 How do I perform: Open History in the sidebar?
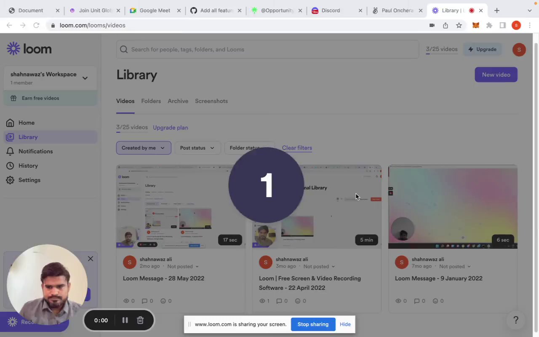[x=28, y=166]
